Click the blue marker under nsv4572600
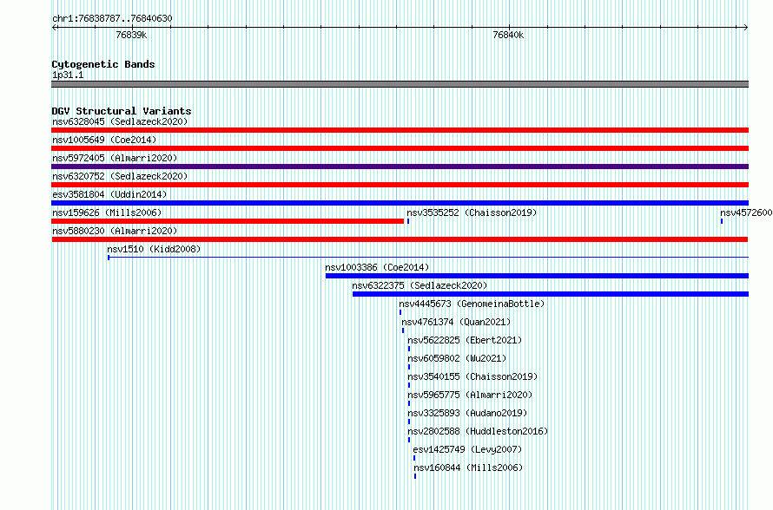Image resolution: width=773 pixels, height=510 pixels. 722,221
